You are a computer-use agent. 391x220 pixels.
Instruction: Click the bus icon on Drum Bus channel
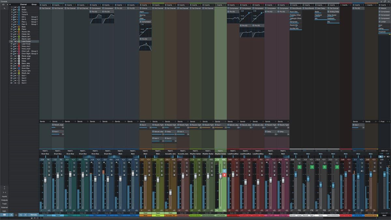362,210
